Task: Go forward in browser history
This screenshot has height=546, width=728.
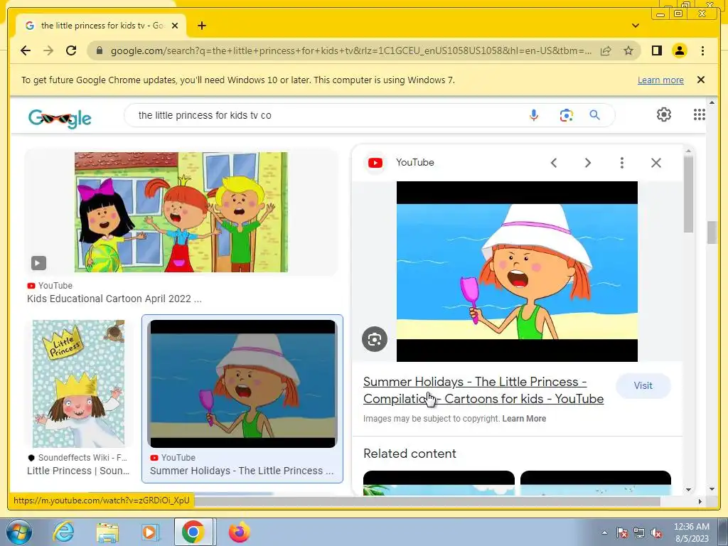Action: click(x=48, y=50)
